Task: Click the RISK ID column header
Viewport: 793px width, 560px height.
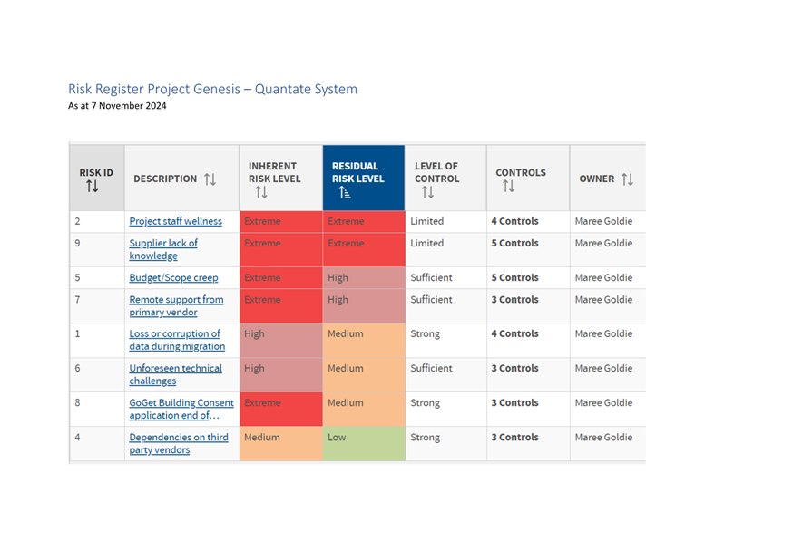Action: coord(96,178)
